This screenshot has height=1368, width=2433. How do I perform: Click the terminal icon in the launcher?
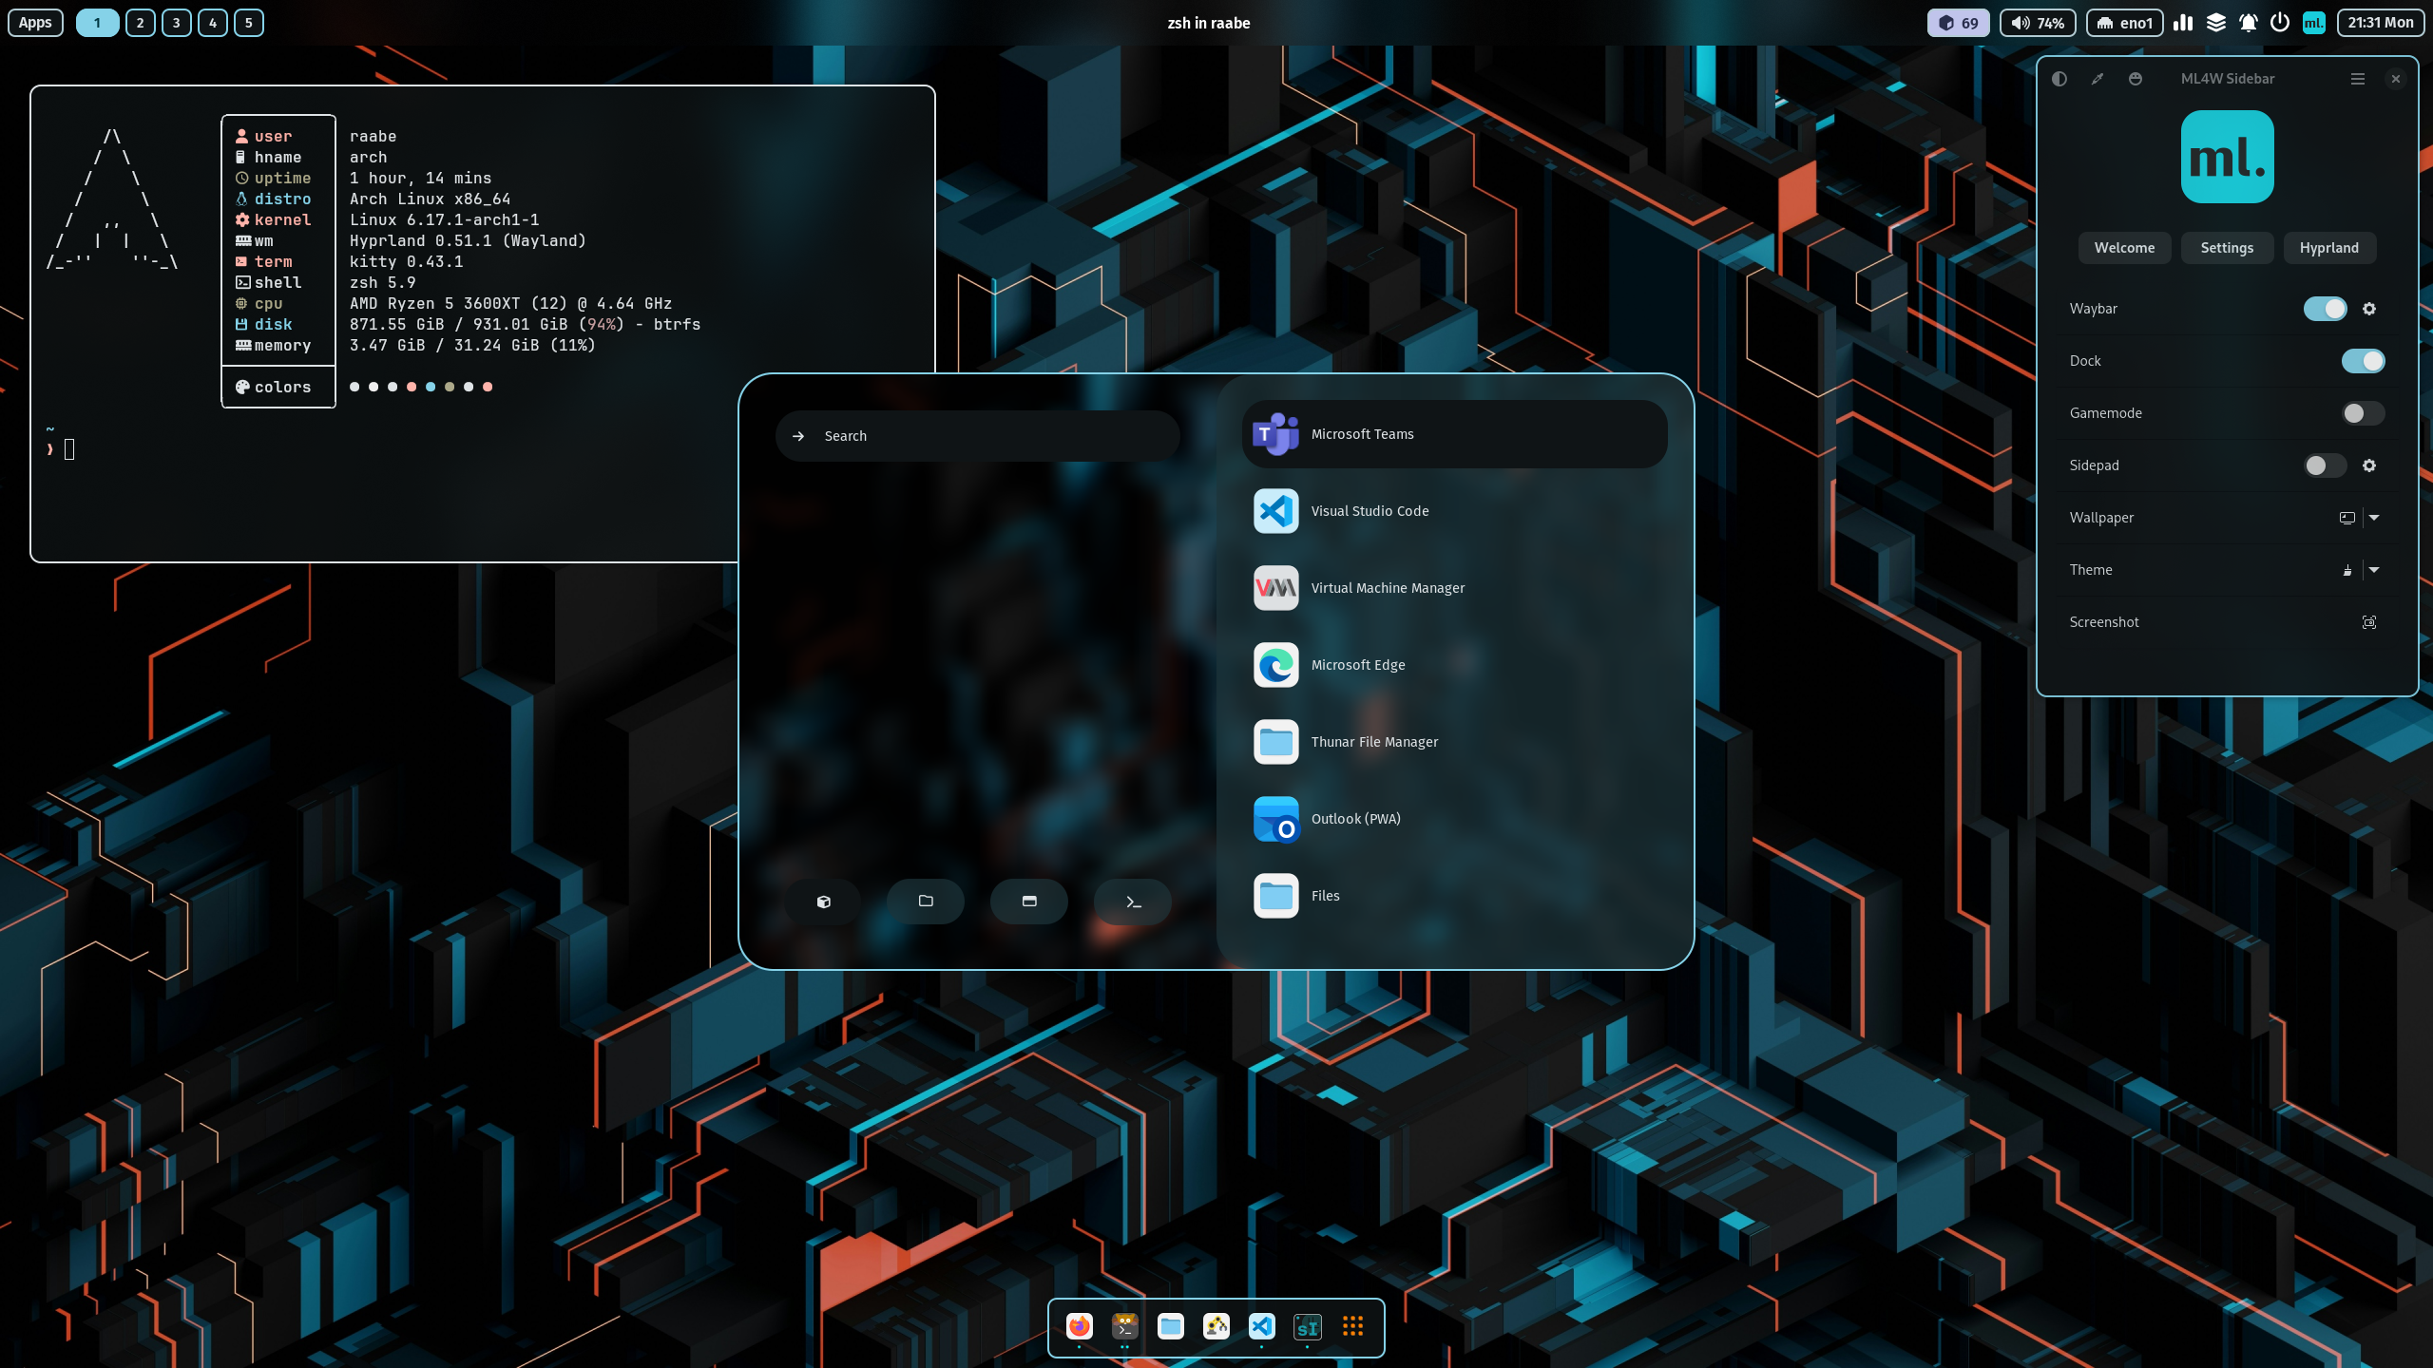(x=1133, y=902)
